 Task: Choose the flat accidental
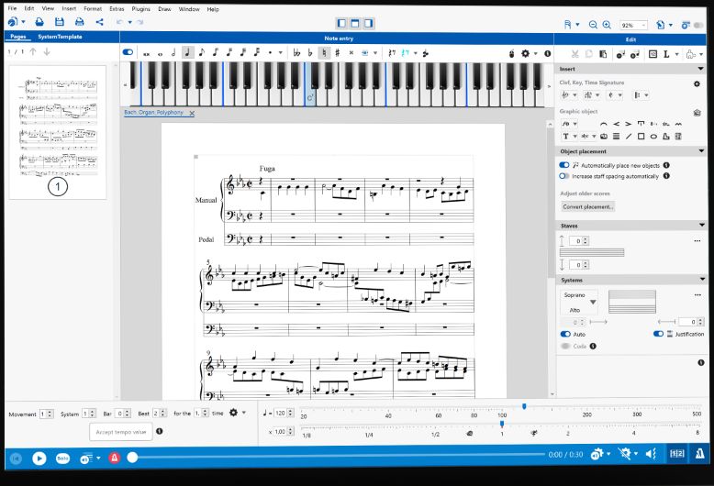point(310,53)
